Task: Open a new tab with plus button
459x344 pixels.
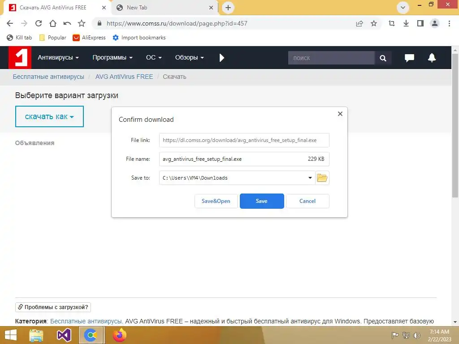Action: click(228, 8)
